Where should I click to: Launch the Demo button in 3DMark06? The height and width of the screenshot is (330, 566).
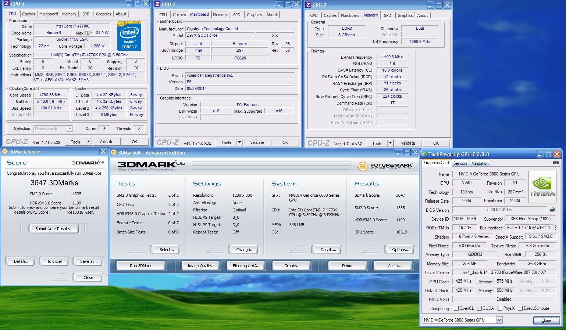pyautogui.click(x=349, y=266)
